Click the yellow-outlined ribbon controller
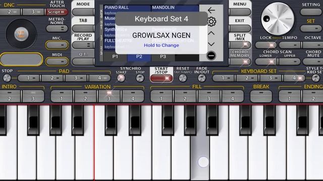323x181 pixels. [x=21, y=59]
